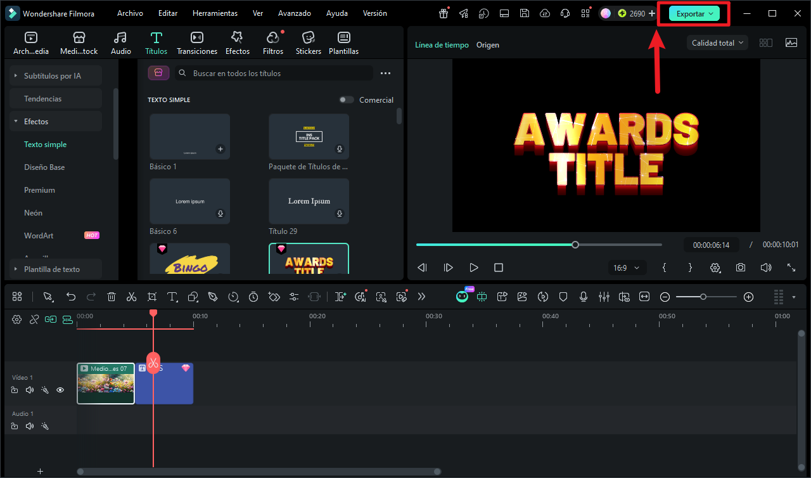Zoom in the timeline with plus icon
Screen dimensions: 811x478
(748, 297)
